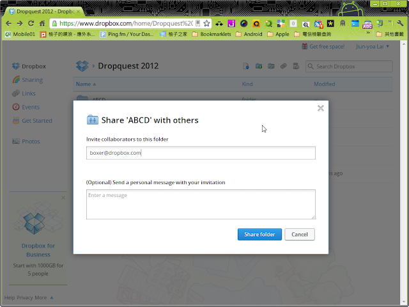Viewport: 409px width, 307px height.
Task: Open the browser home page icon
Action: click(42, 24)
